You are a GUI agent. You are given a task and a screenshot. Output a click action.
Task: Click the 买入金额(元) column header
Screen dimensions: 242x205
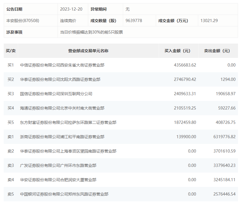177,51
